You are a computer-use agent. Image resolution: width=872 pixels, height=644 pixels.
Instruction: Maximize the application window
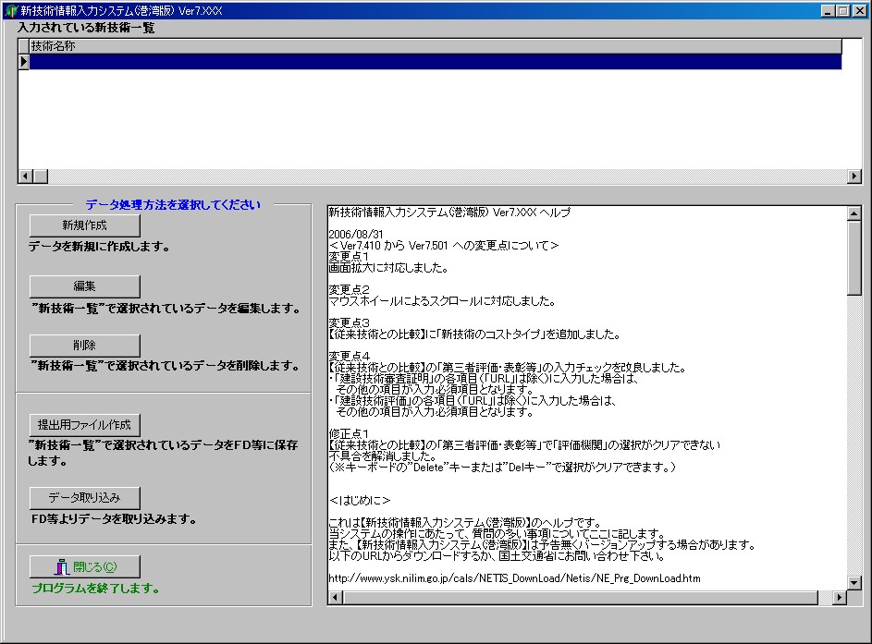tap(843, 10)
